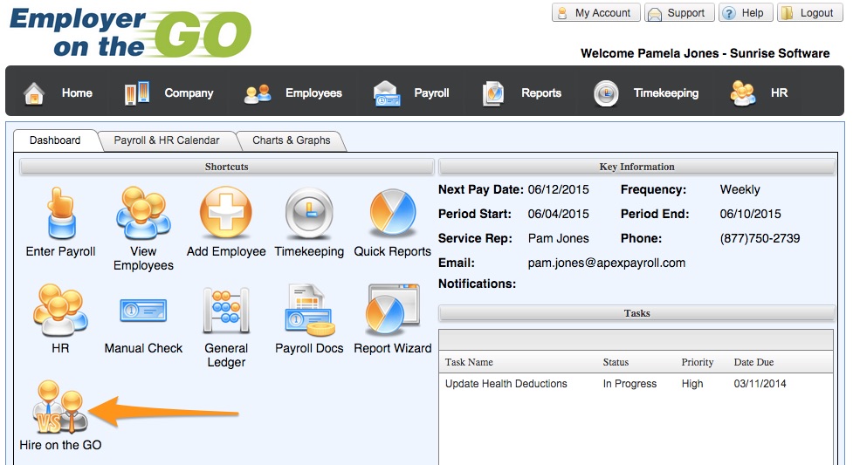Click the Payroll envelope icon in navigation

[x=387, y=93]
